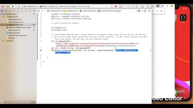This screenshot has width=193, height=108.
Task: Close the browser find bar
Action: (161, 11)
